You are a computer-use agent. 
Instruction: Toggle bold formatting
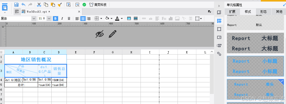[x=56, y=19]
